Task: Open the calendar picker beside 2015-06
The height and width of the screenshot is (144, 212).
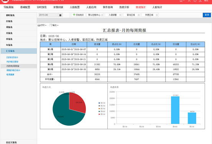Action: 60,15
